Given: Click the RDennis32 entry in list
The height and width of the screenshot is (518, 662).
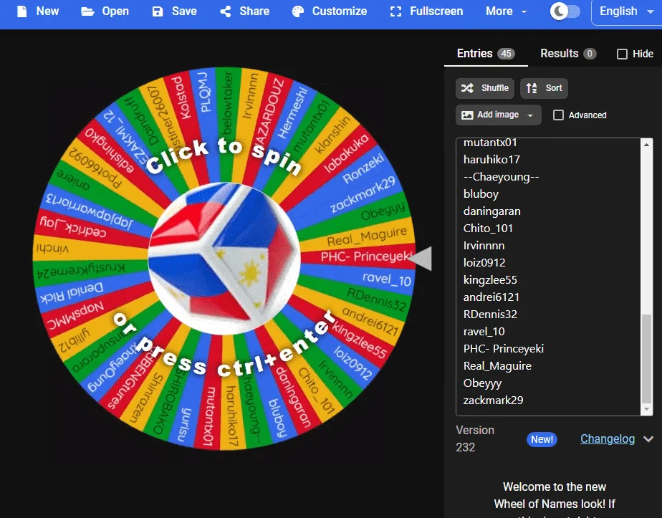Looking at the screenshot, I should click(x=490, y=314).
